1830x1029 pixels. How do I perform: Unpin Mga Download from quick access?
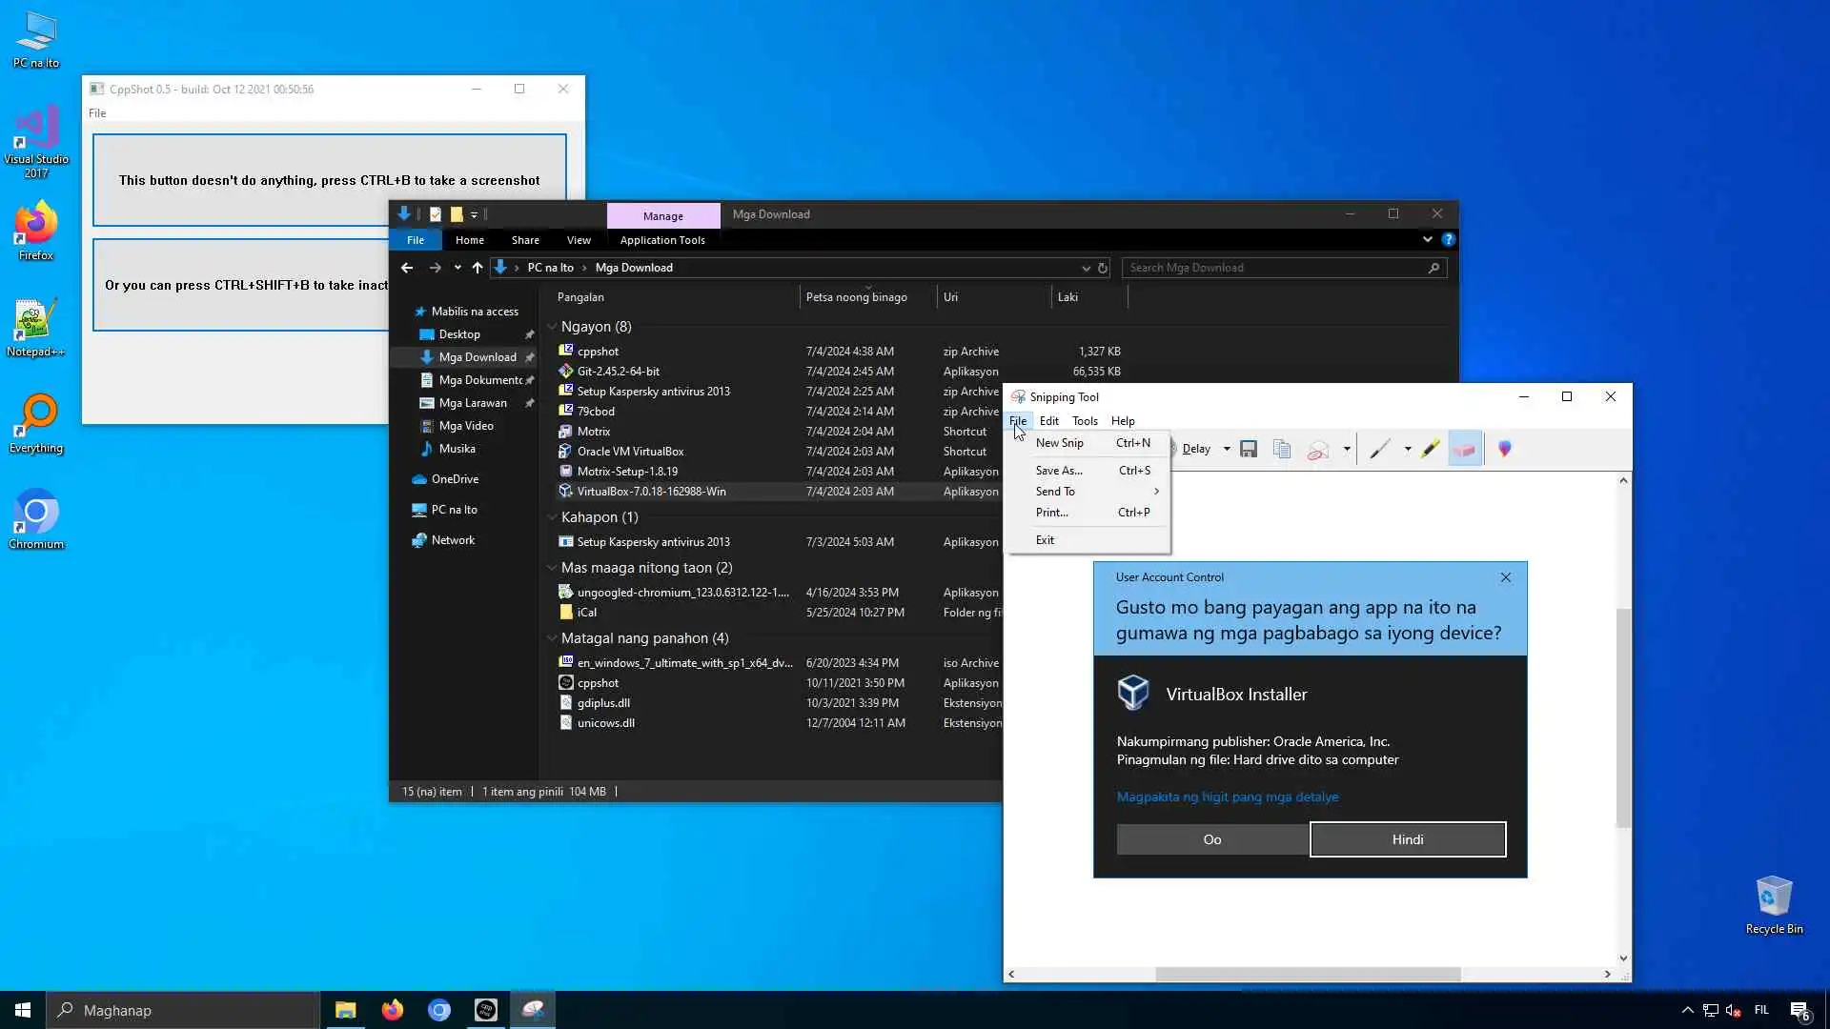coord(530,357)
